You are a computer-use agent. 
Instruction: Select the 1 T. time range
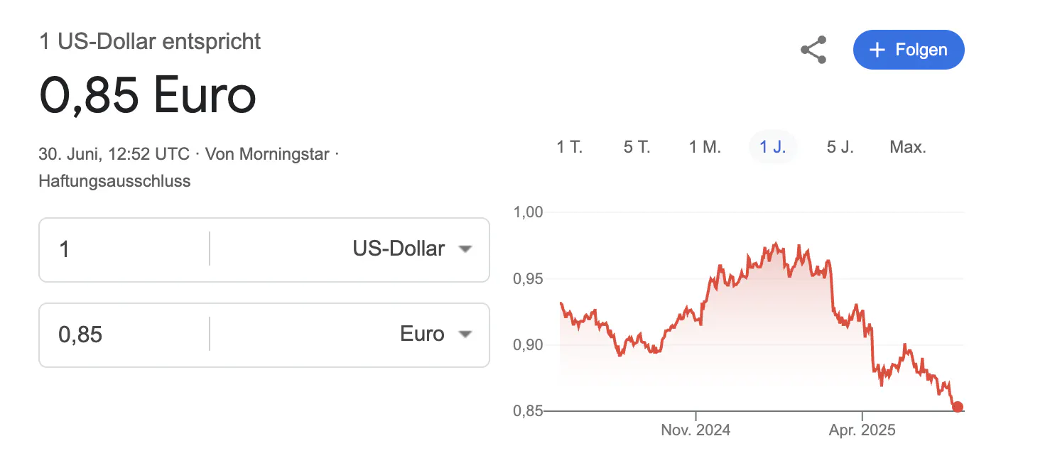click(569, 147)
